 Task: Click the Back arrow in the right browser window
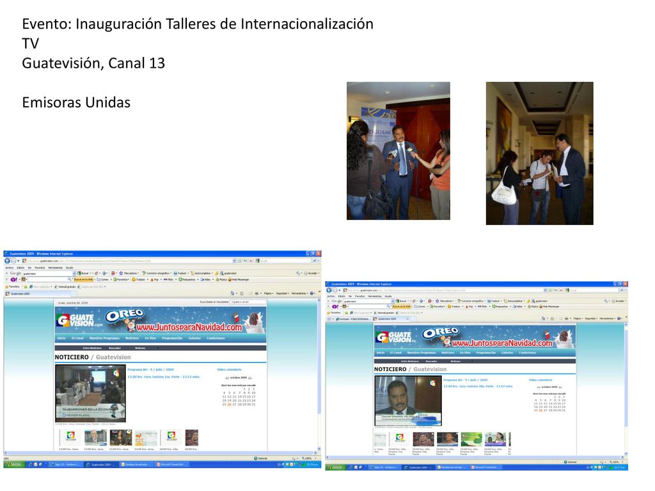pos(329,290)
